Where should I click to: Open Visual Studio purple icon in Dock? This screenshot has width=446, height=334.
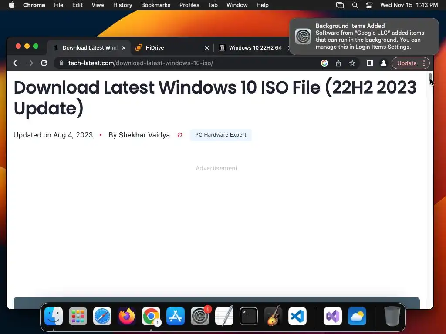point(332,316)
